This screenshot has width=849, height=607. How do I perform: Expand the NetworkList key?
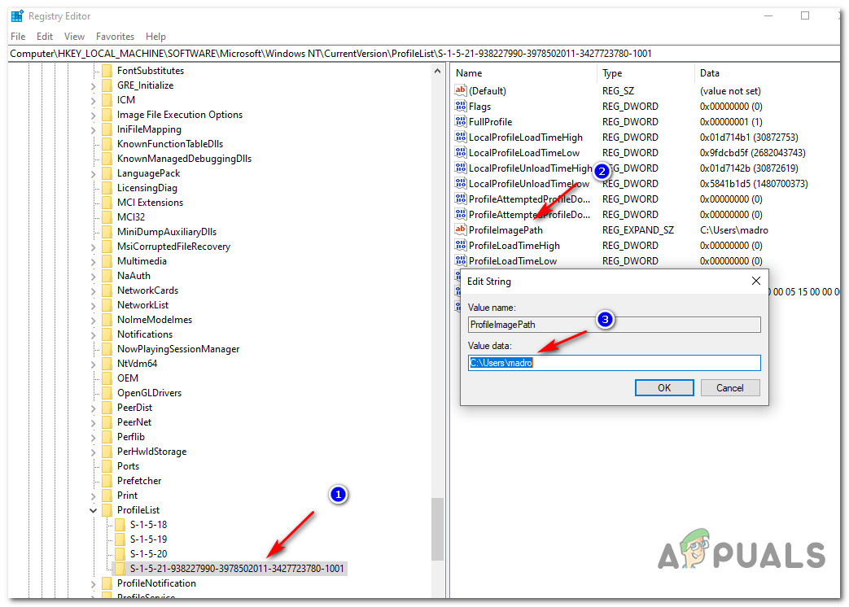[93, 306]
